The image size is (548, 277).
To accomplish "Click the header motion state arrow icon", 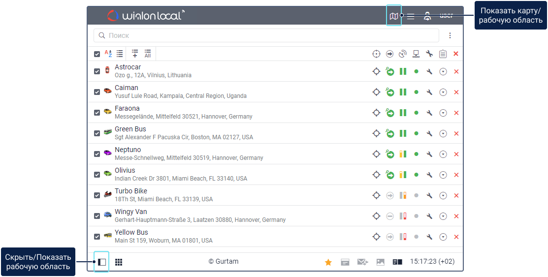I will tap(389, 54).
